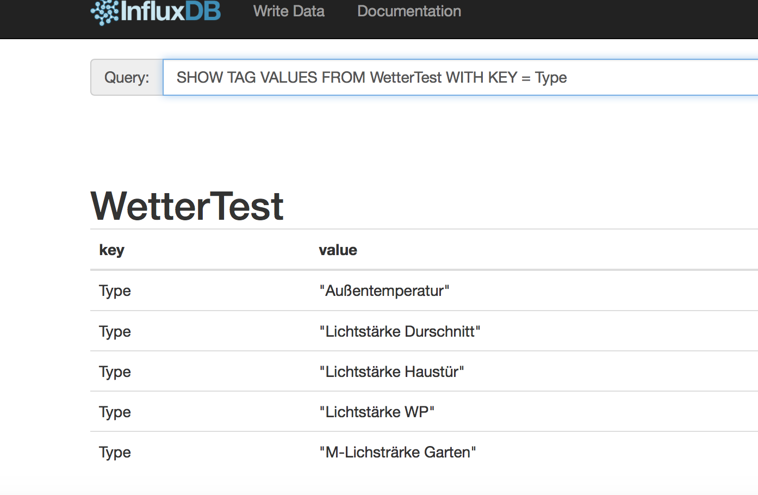
Task: Select the "Lichtstärke Durschnitt" value cell
Action: tap(400, 332)
